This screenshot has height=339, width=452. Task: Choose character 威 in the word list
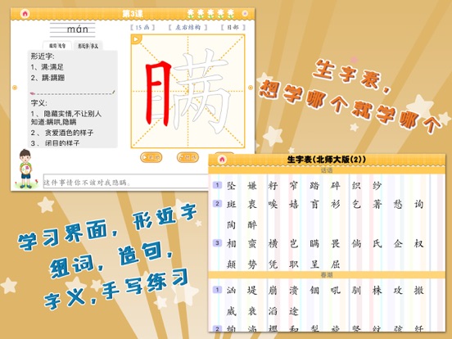pyautogui.click(x=231, y=311)
